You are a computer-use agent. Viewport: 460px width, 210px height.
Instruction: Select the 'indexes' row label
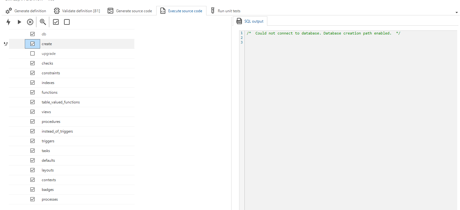tap(48, 83)
